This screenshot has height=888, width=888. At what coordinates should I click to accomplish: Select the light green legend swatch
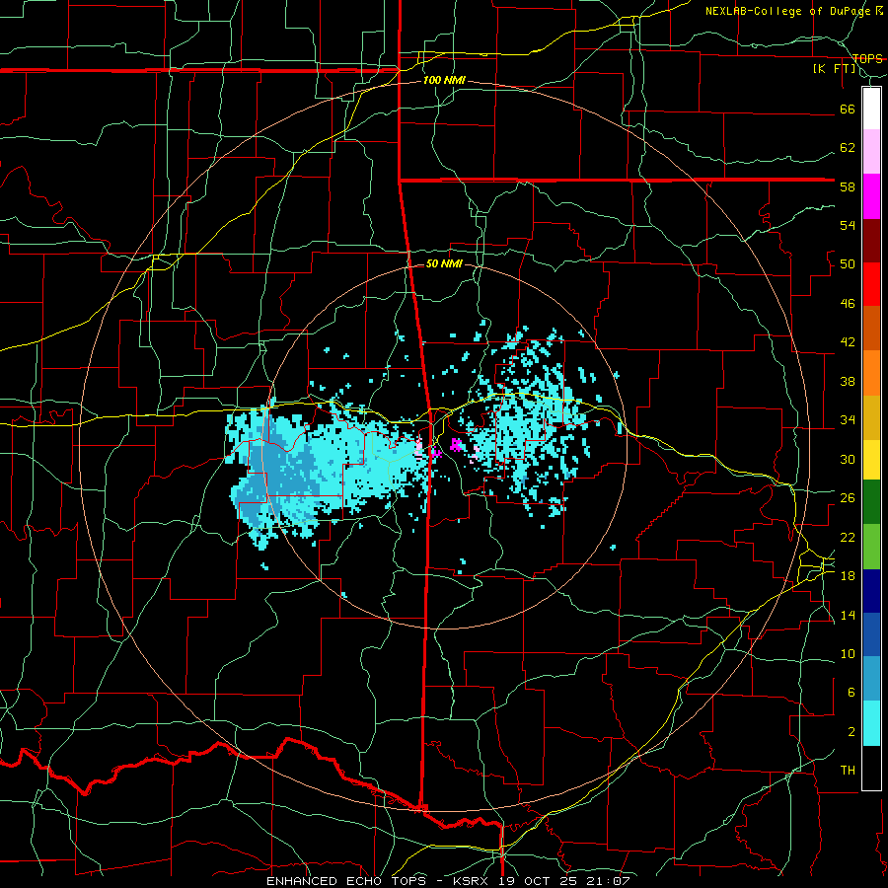871,547
